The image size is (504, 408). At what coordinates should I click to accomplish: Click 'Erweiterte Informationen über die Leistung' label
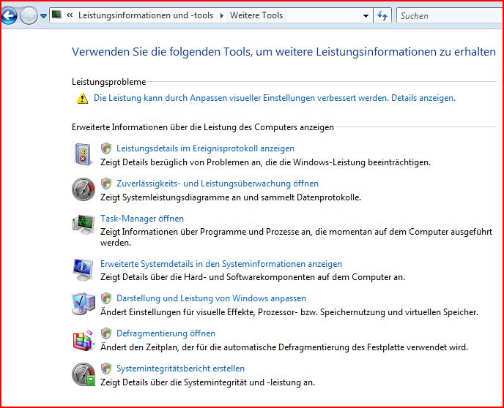pos(203,127)
